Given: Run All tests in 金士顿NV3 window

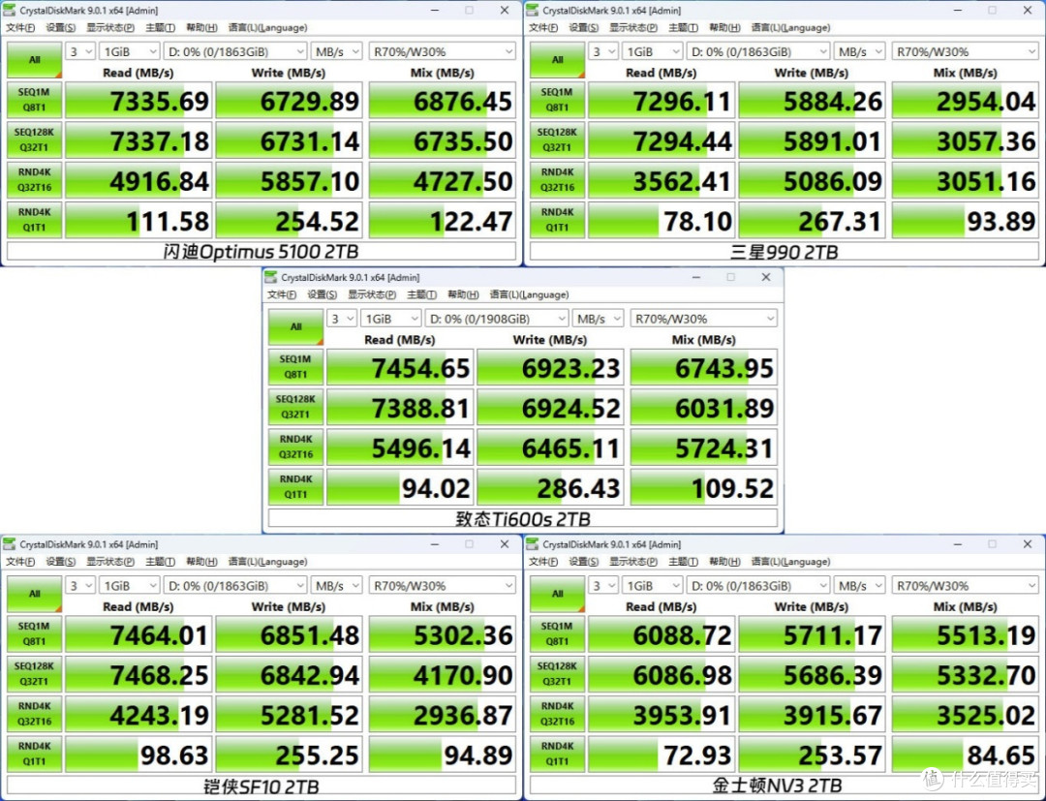Looking at the screenshot, I should 558,594.
